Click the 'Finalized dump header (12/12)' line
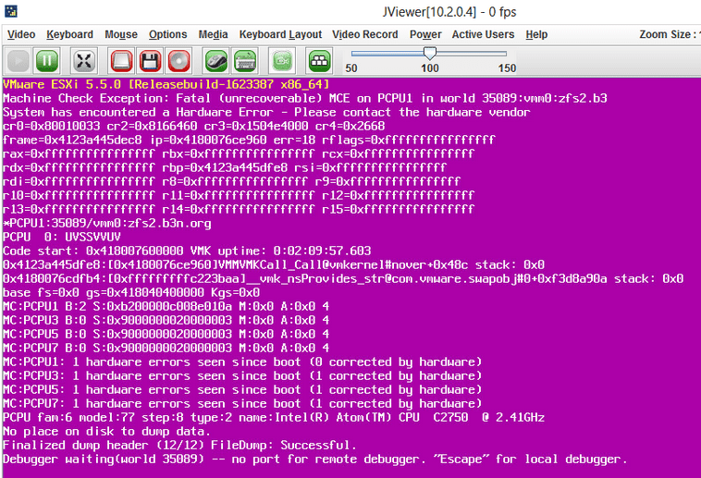Image resolution: width=701 pixels, height=478 pixels. [179, 445]
